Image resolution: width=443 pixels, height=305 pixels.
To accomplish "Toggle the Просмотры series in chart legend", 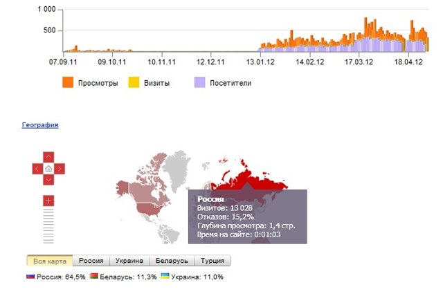I will coord(68,83).
